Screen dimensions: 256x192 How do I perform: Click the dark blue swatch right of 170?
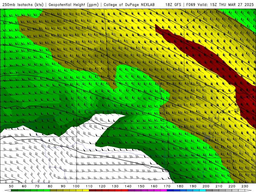tap(170, 190)
